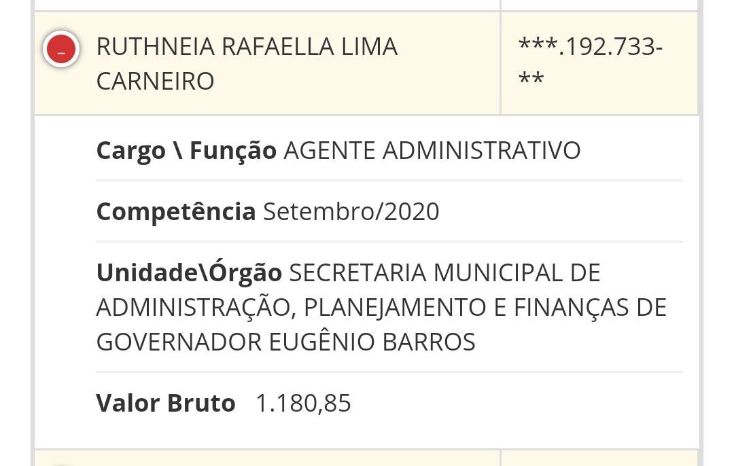Click the trailing ** of the CPF
Viewport: 734px width, 466px height.
pyautogui.click(x=531, y=79)
